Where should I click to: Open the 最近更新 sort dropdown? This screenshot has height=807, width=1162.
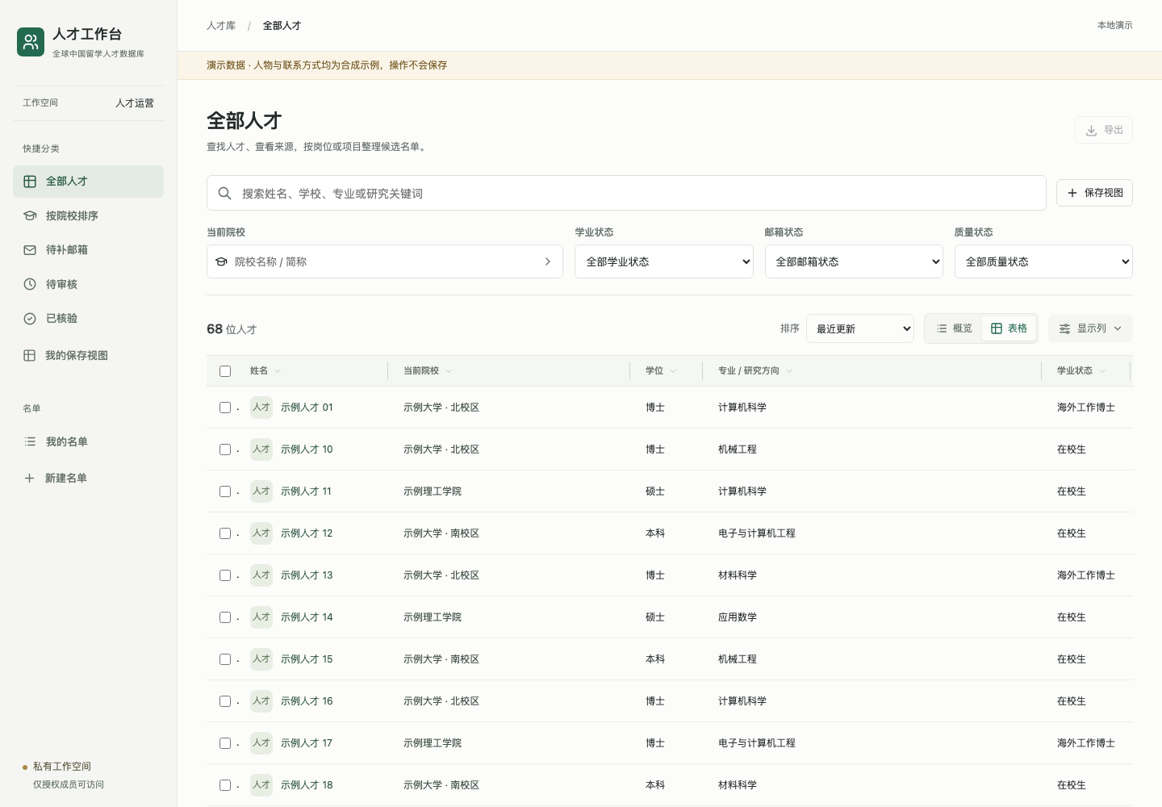tap(860, 328)
